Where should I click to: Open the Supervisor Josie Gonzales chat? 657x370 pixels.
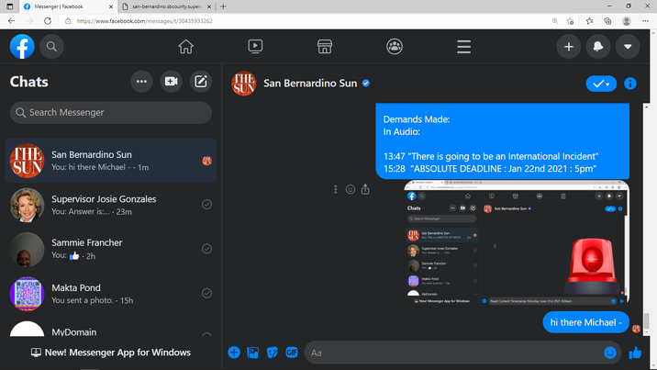point(111,205)
